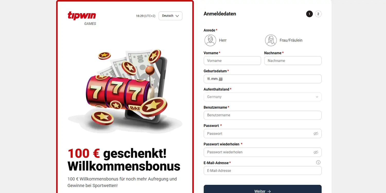Show password via Passwort eye icon

tap(316, 134)
